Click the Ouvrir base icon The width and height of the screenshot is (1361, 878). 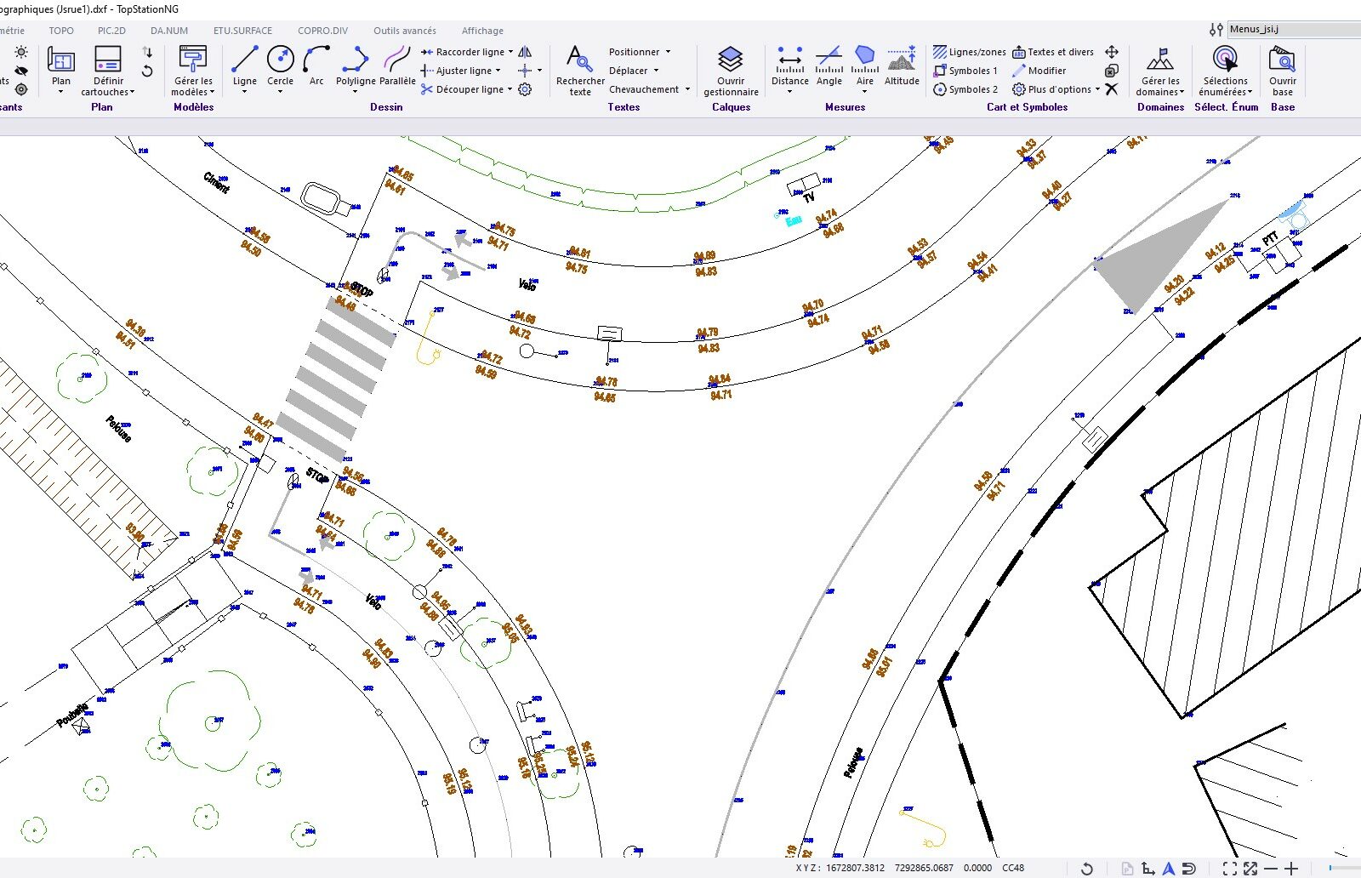pos(1282,59)
